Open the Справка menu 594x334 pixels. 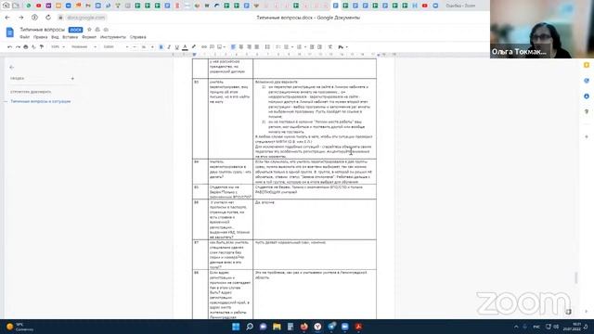[x=138, y=37]
